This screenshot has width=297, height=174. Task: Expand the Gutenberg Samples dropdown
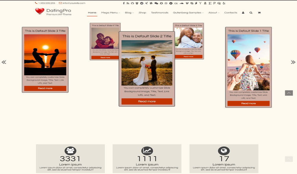coord(188,13)
